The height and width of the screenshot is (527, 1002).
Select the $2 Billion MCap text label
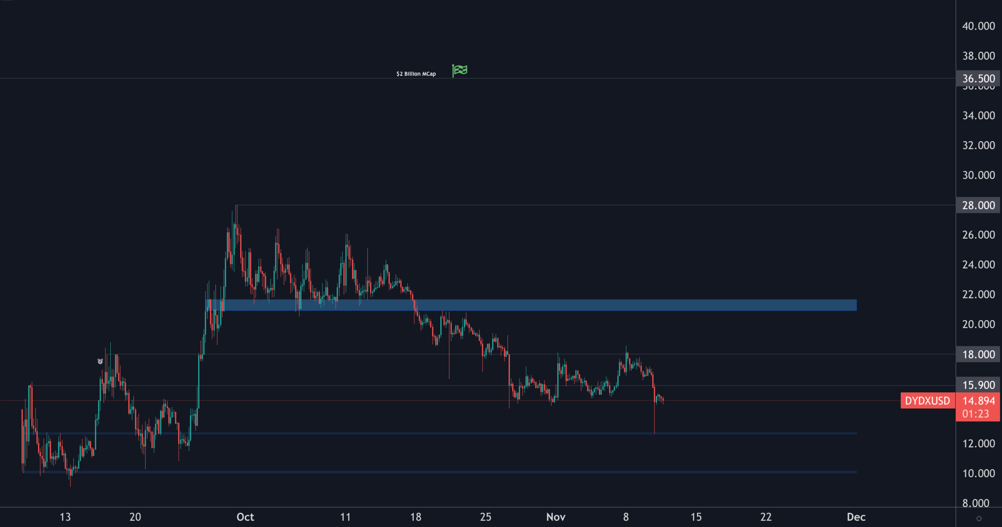[x=416, y=74]
